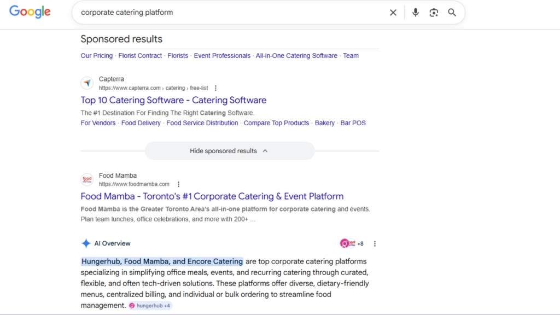Open the Our Pricing sitelink
The height and width of the screenshot is (315, 560).
[x=96, y=56]
